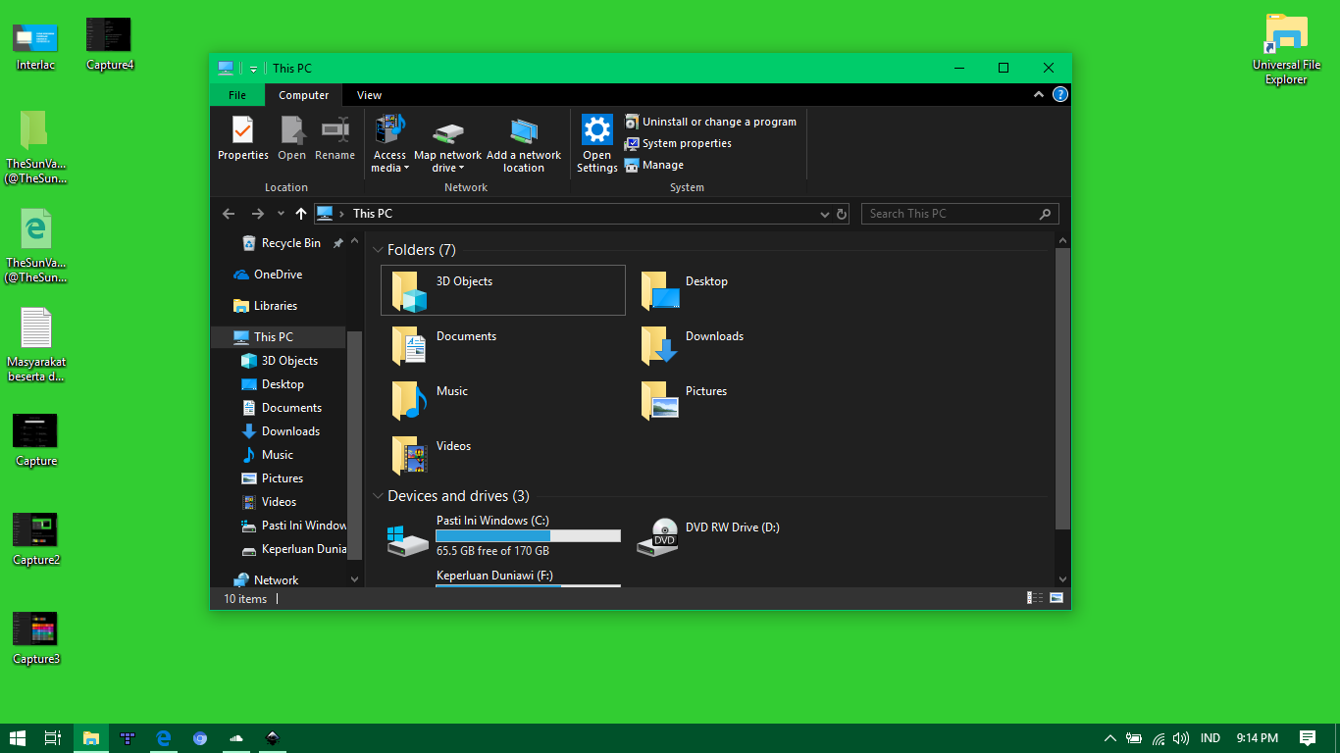This screenshot has width=1340, height=753.
Task: Open the View ribbon tab
Action: tap(369, 95)
